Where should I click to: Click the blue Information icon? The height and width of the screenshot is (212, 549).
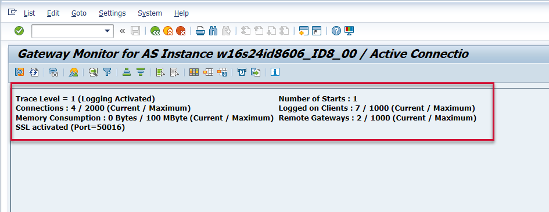coord(275,72)
